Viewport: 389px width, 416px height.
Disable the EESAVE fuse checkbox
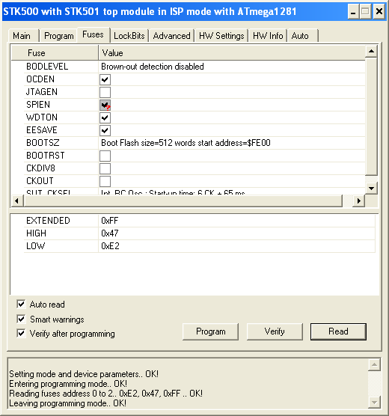click(x=105, y=130)
